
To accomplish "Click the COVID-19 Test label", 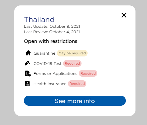I will 48,64.
